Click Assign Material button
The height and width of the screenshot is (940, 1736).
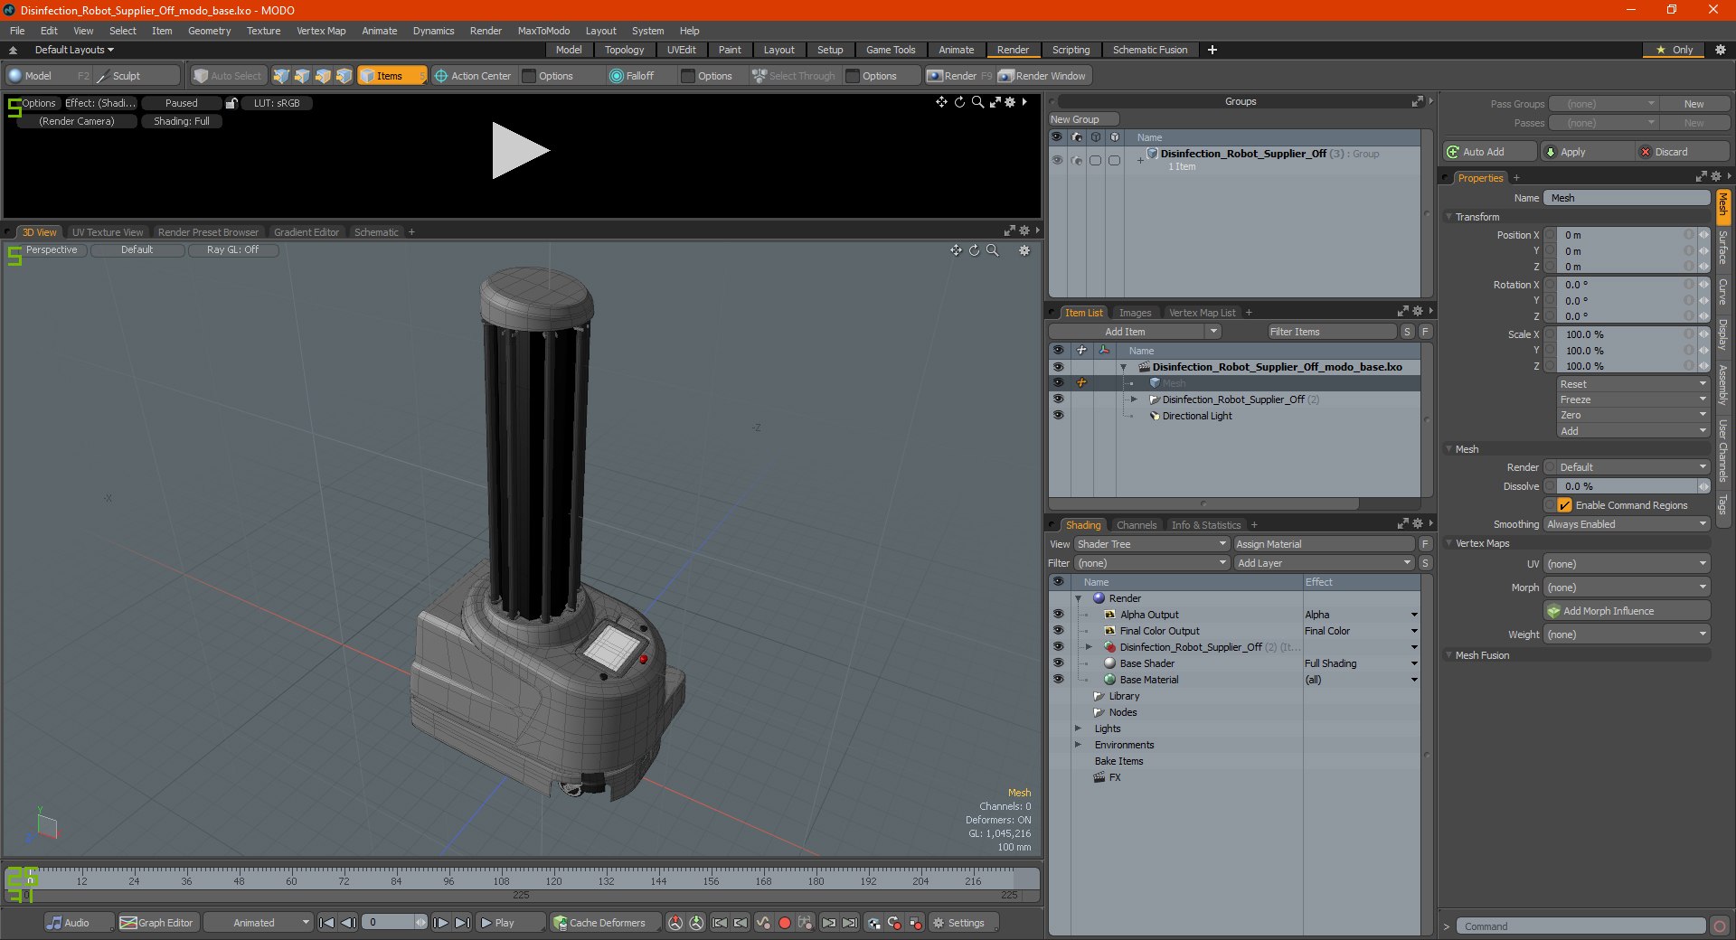(1324, 544)
